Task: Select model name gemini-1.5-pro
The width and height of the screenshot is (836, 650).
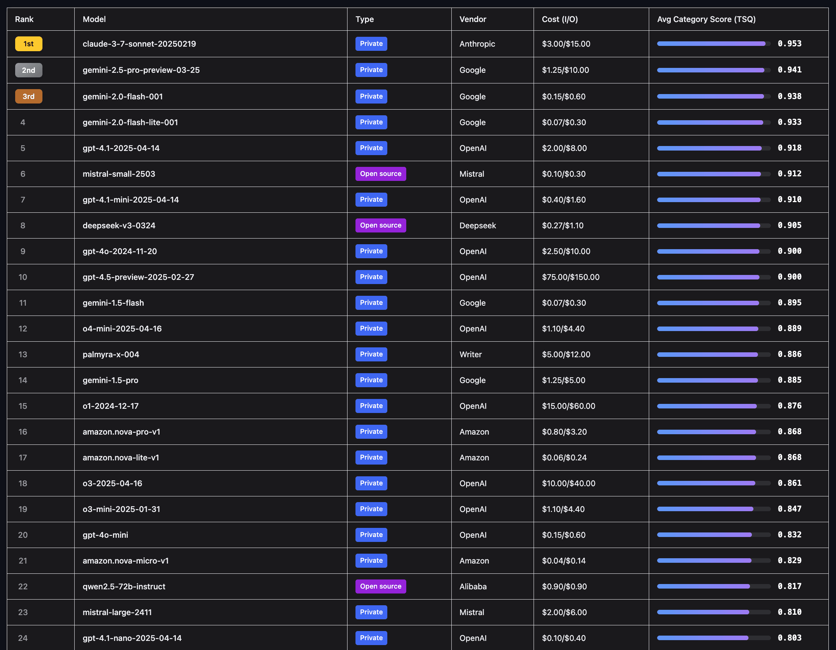Action: coord(111,380)
